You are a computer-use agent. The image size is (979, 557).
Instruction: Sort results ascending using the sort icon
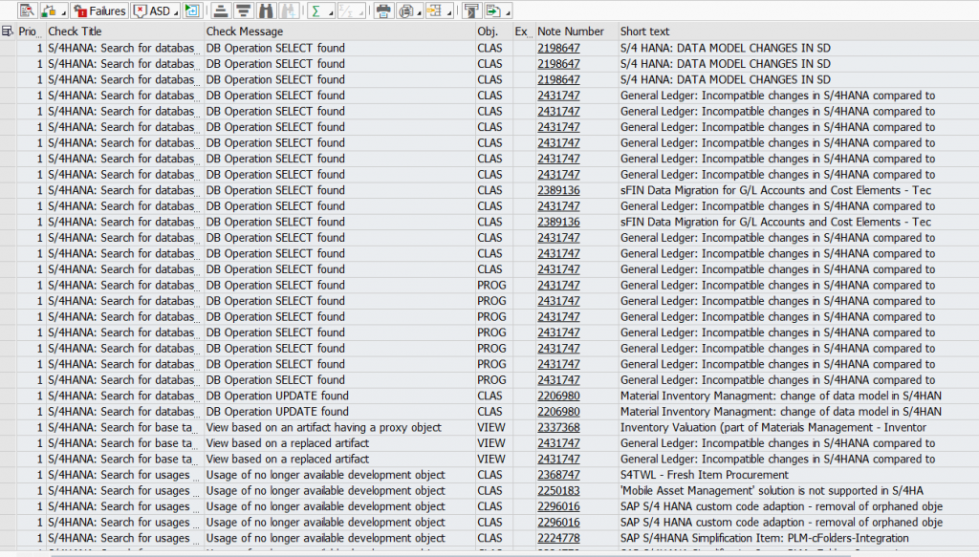pos(220,11)
